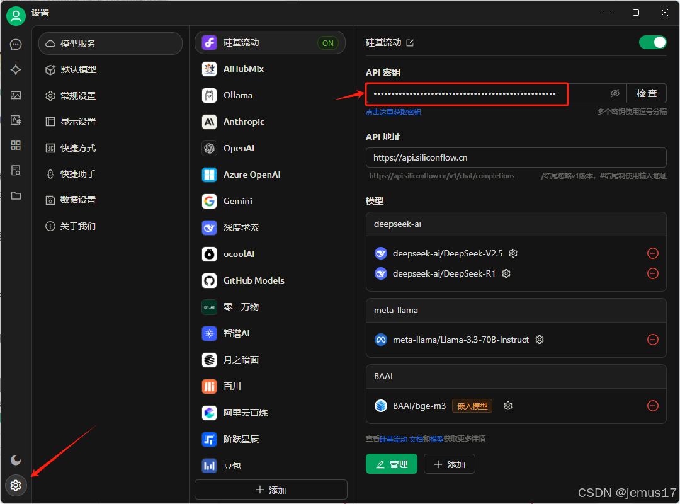Select the Azure OpenAI provider
Screen dimensions: 680x504
(x=270, y=175)
